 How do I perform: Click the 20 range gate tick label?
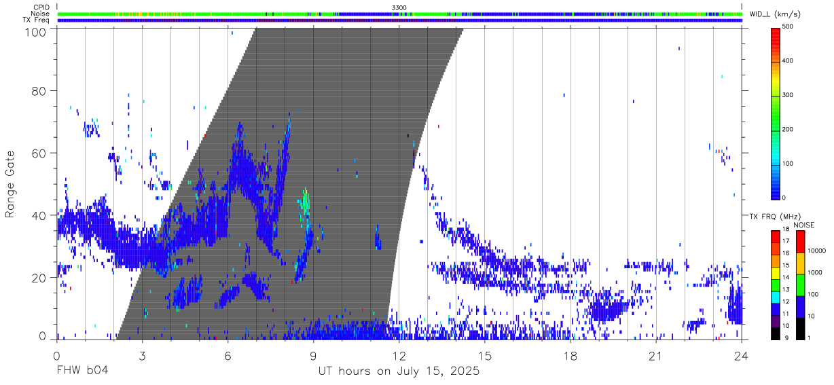pyautogui.click(x=40, y=278)
